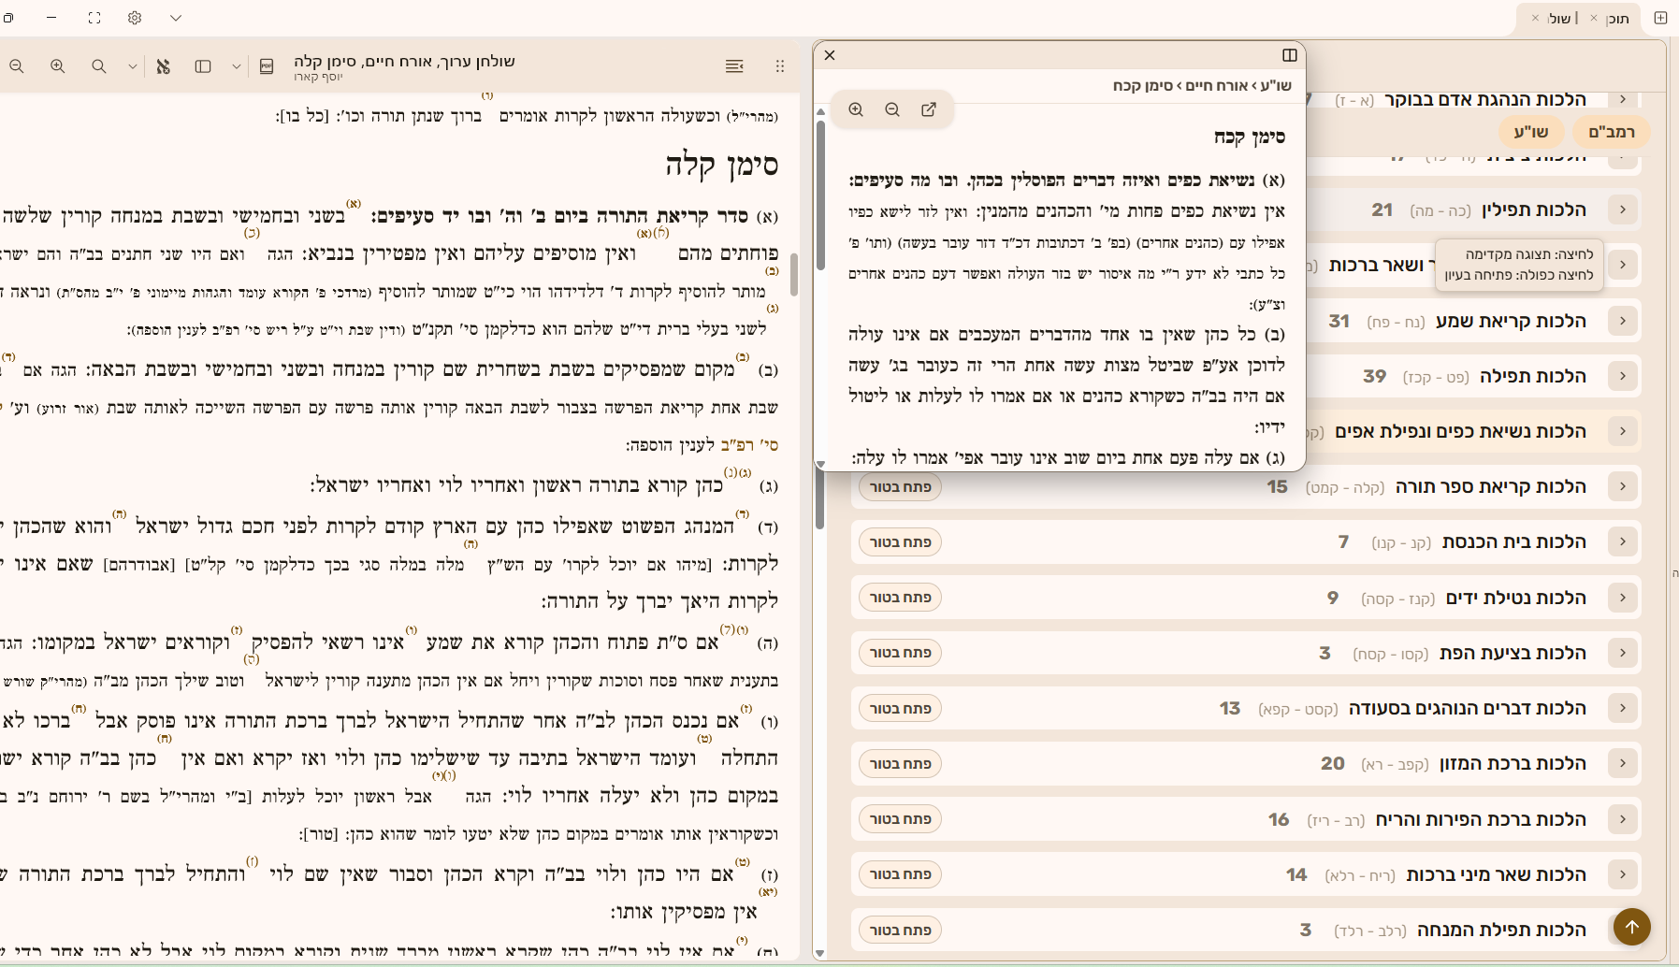Click the remove-nikud aleph icon
Image resolution: width=1679 pixels, height=967 pixels.
[163, 66]
